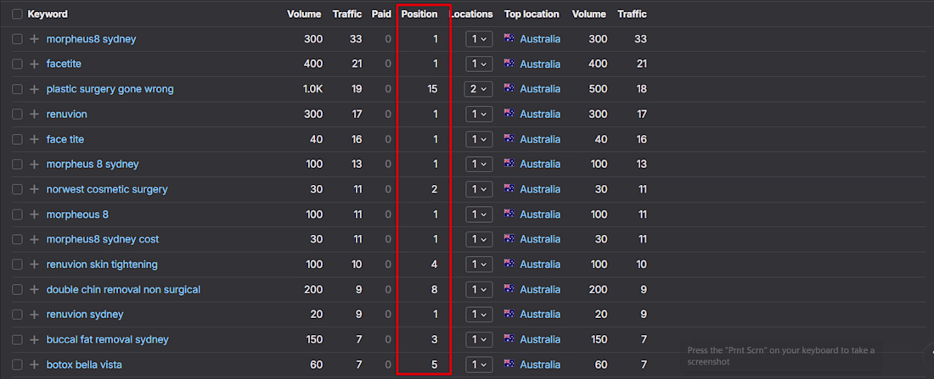
Task: Open the morpheus8 sydney cost keyword link
Action: (103, 239)
